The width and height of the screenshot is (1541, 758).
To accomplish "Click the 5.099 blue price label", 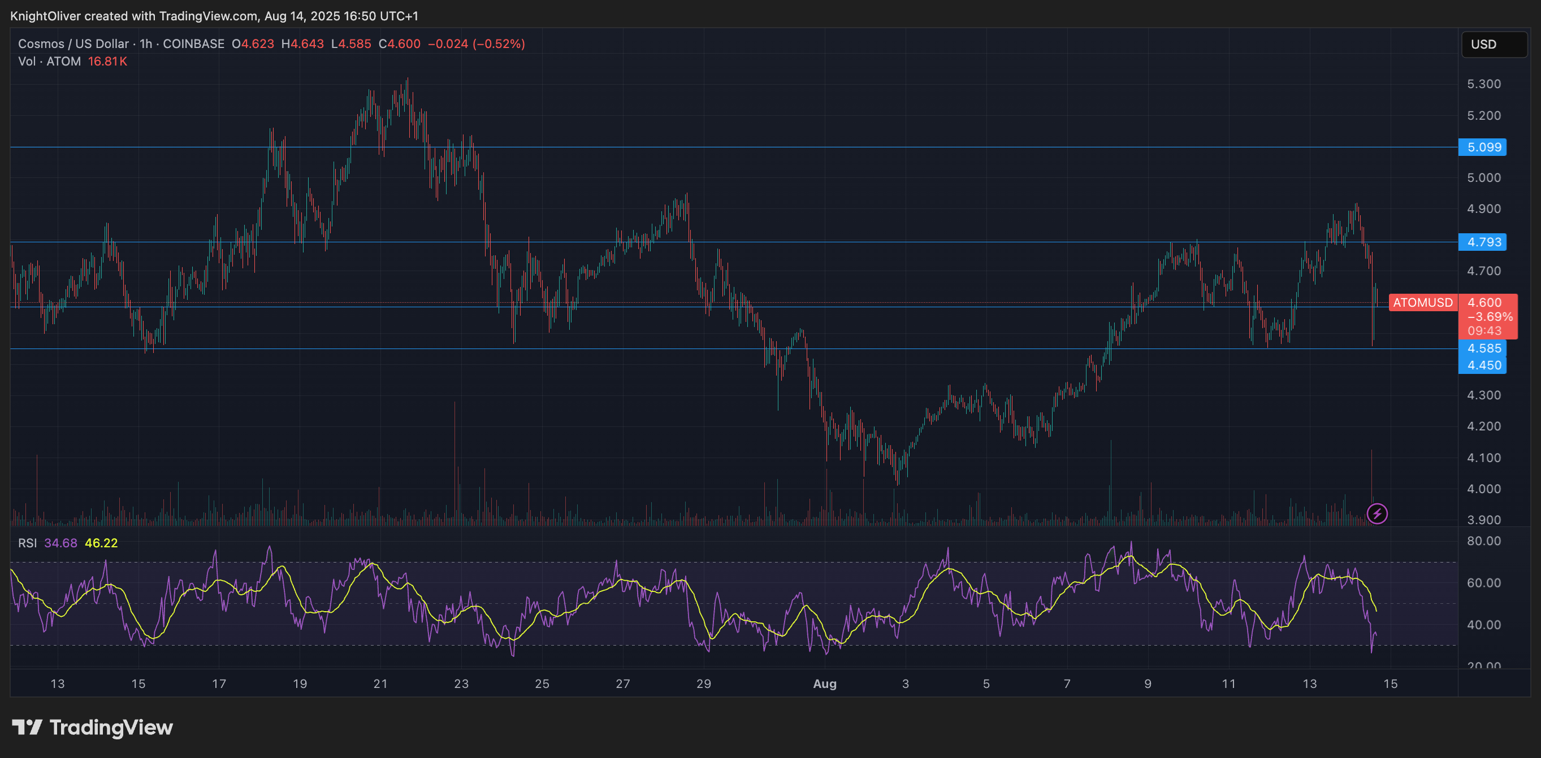I will coord(1482,147).
